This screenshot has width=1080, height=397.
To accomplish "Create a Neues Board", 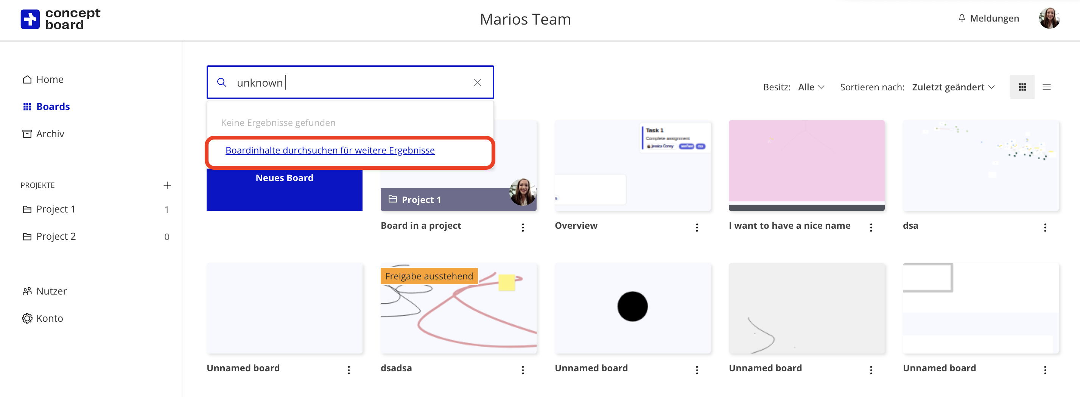I will coord(284,178).
